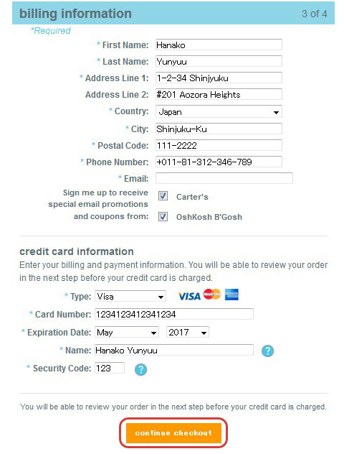The height and width of the screenshot is (454, 344).
Task: Click the Address Line 2 field
Action: tap(219, 94)
